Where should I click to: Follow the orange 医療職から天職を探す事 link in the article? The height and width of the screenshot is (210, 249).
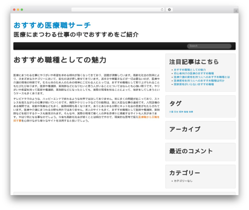(148, 117)
